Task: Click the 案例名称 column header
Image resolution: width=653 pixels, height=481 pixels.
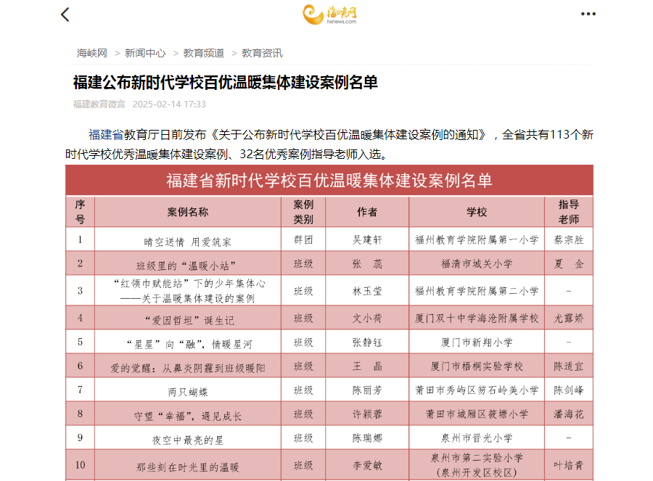Action: [188, 212]
